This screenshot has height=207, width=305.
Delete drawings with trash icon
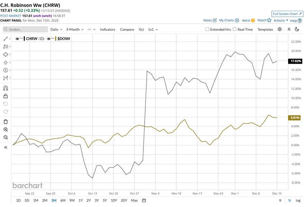pyautogui.click(x=6, y=122)
